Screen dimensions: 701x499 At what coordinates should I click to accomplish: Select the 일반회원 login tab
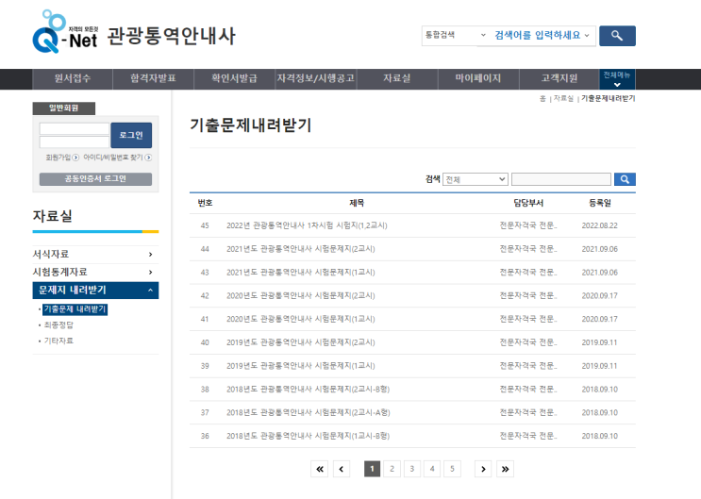click(63, 108)
